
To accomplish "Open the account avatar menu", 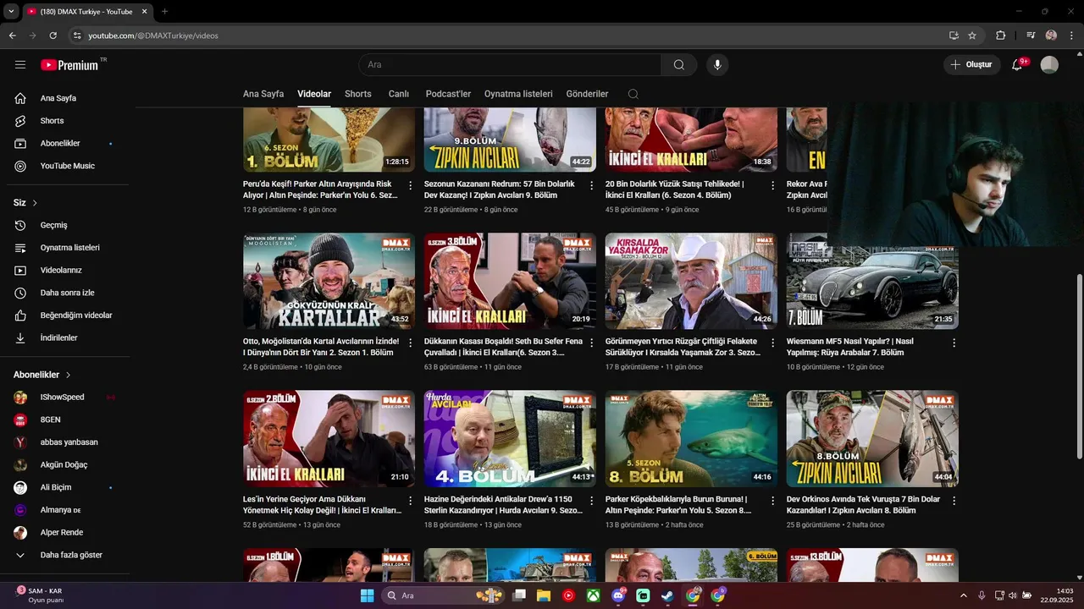I will 1049,64.
